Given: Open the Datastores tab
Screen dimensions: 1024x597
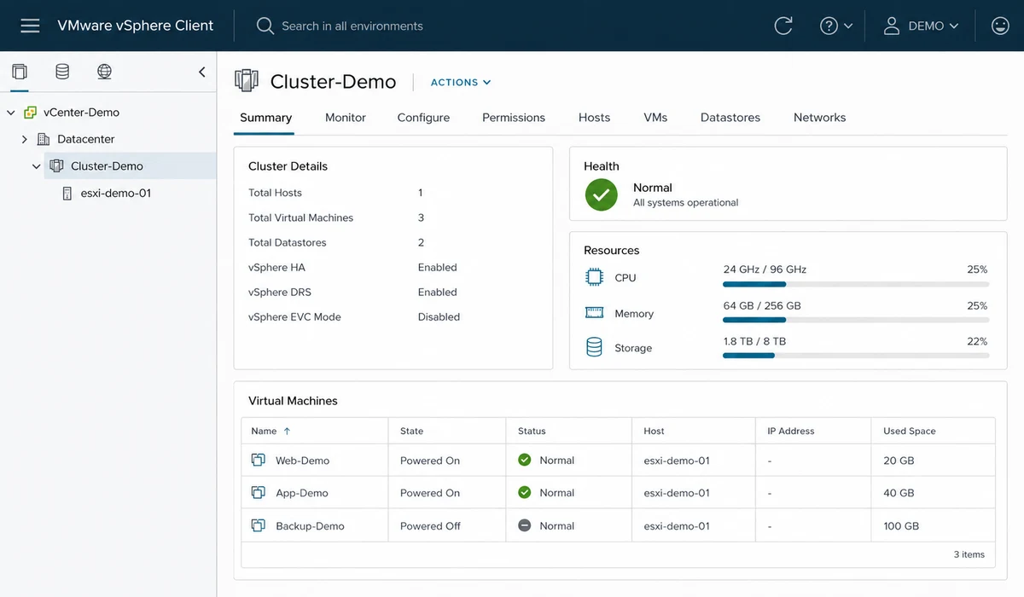Looking at the screenshot, I should 730,118.
